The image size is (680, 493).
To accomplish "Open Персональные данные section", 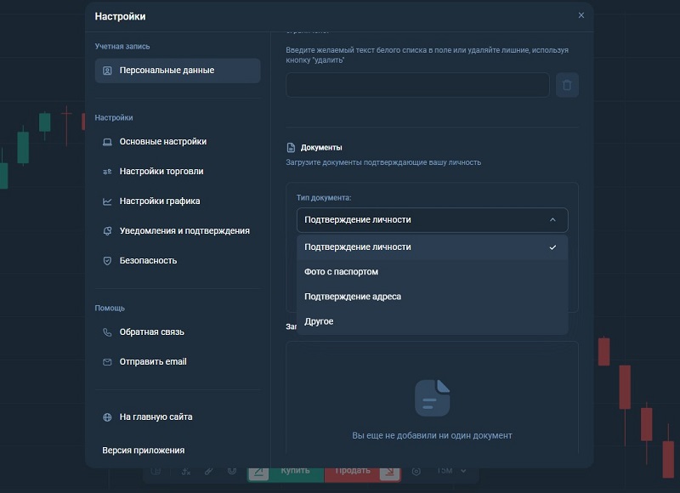I will coord(178,71).
